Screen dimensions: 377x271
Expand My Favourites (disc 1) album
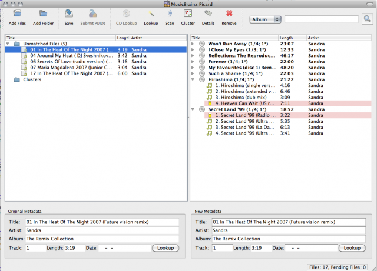(193, 68)
